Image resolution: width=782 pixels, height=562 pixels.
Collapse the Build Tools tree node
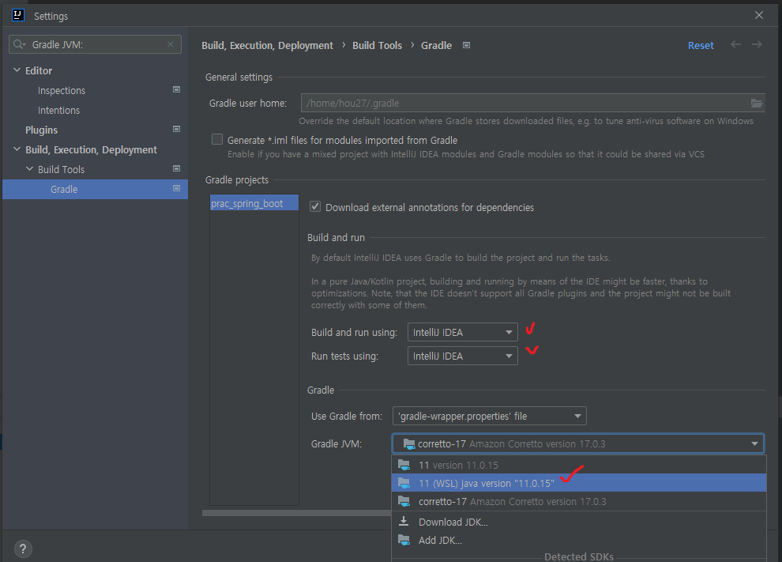click(29, 169)
